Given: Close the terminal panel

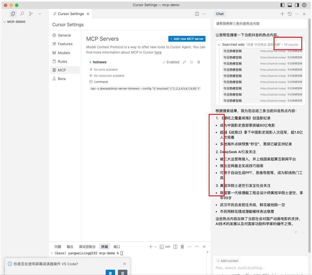Looking at the screenshot, I should pyautogui.click(x=204, y=247).
